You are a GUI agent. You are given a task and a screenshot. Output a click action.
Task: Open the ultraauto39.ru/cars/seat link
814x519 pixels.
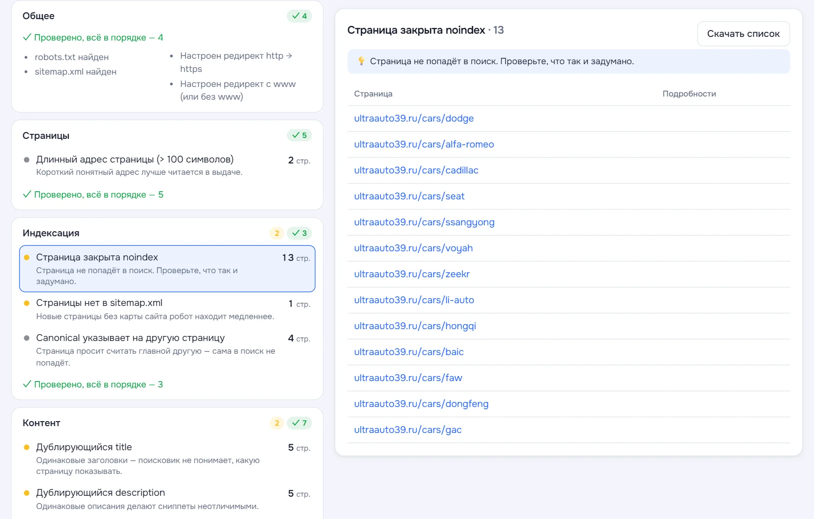pos(409,196)
